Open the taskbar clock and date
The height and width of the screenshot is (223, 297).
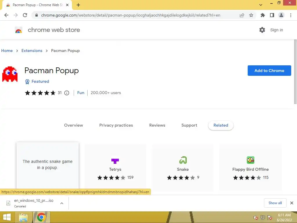pos(284,217)
